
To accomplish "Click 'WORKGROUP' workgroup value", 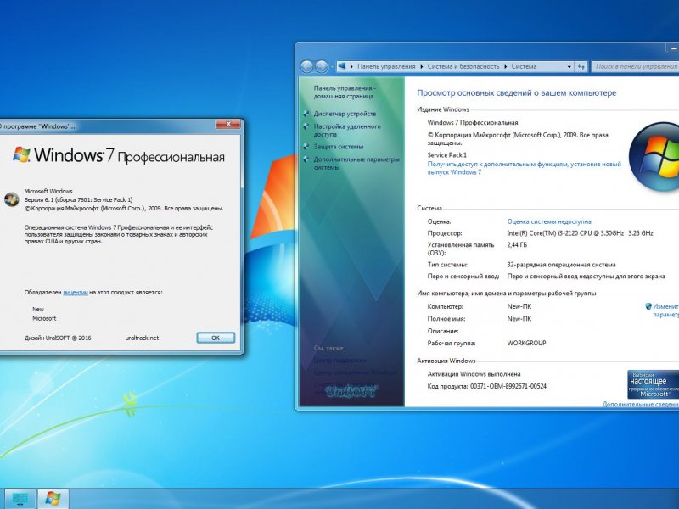I will click(526, 343).
